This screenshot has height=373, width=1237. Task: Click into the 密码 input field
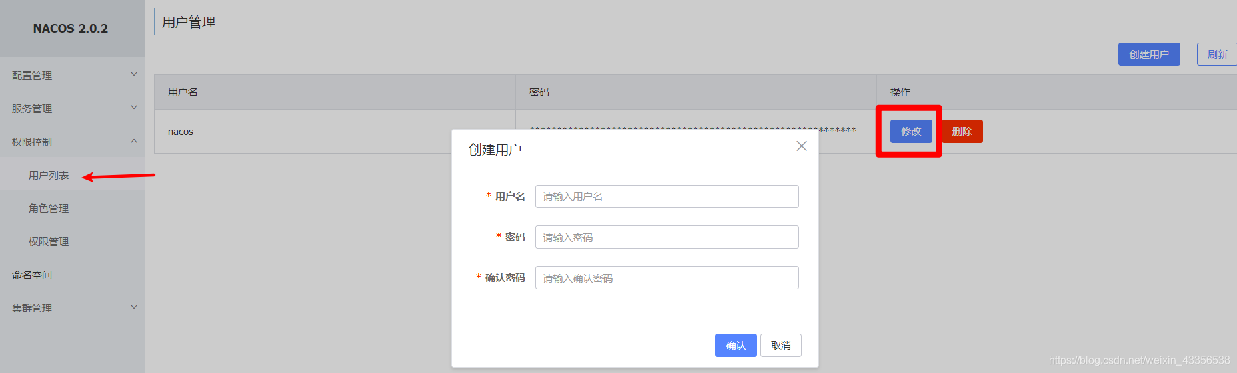666,237
